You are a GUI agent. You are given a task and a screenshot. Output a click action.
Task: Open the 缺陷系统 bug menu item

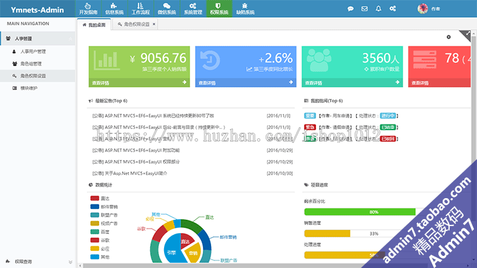tap(245, 8)
